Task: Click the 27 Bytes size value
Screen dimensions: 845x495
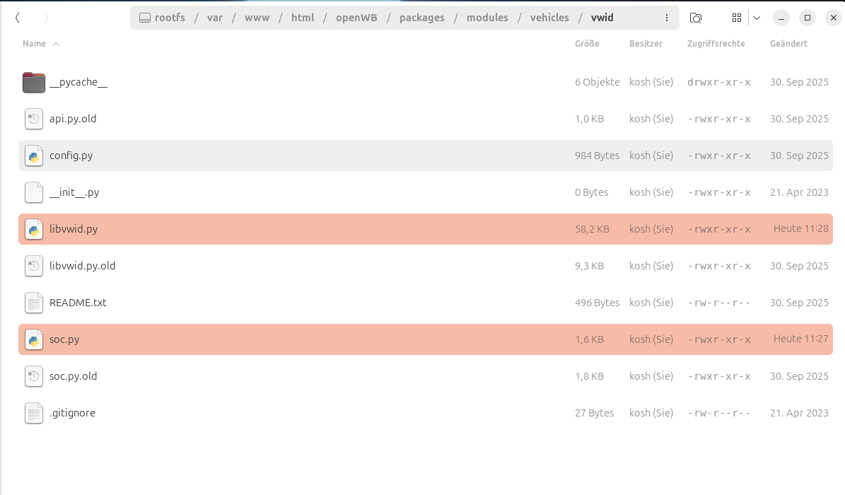Action: (x=594, y=413)
